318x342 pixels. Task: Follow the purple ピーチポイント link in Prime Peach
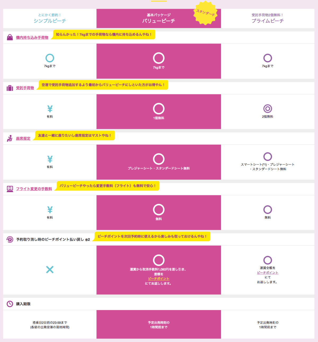pyautogui.click(x=268, y=272)
